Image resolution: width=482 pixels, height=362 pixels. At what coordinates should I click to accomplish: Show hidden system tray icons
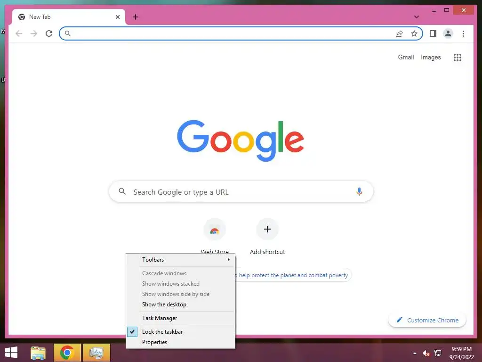click(415, 353)
